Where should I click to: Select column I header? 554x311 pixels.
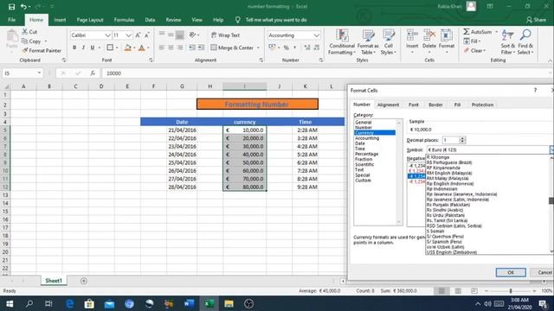point(244,86)
